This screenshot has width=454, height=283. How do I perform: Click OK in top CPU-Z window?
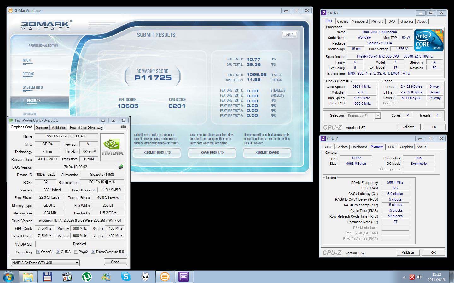pyautogui.click(x=434, y=127)
